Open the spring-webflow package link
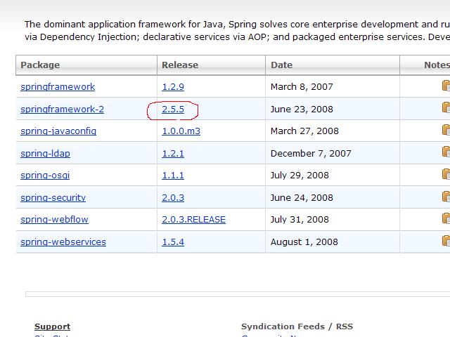Screen dimensions: 450x337 (x=54, y=220)
